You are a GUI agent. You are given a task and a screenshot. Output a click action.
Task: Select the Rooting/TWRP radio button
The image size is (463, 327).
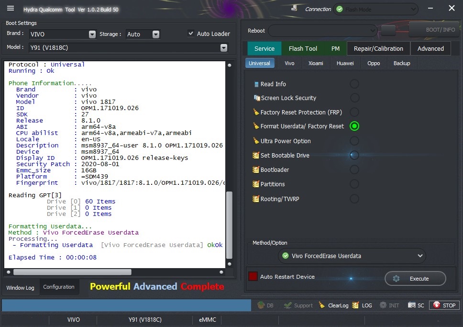354,199
